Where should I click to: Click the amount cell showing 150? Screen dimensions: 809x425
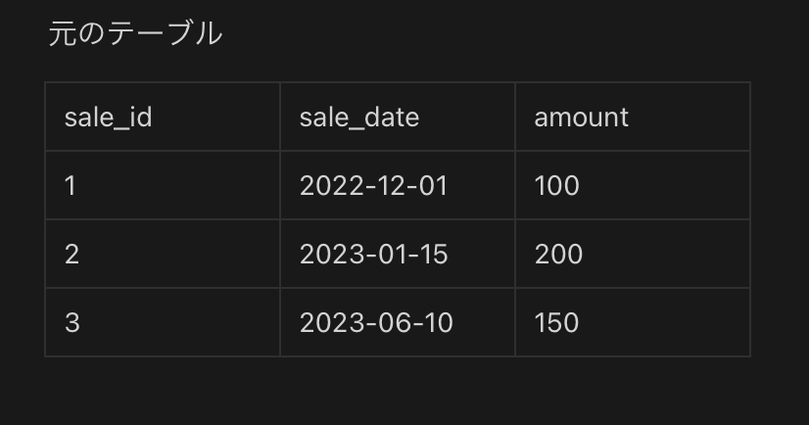(633, 322)
